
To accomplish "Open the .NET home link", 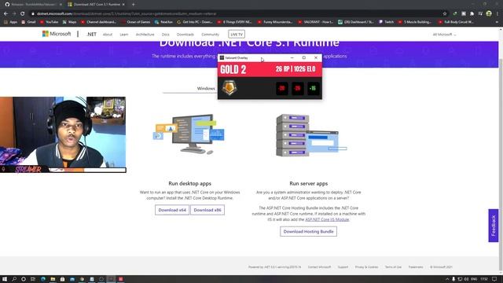I will point(91,34).
